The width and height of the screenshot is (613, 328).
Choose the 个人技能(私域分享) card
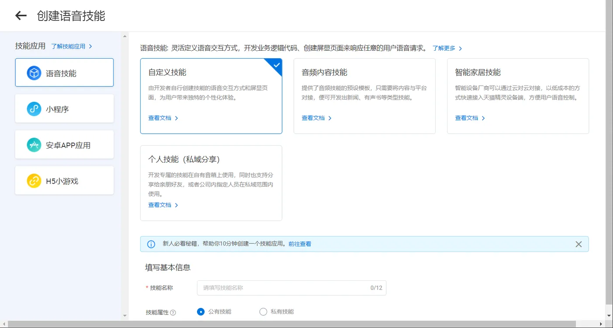(211, 183)
